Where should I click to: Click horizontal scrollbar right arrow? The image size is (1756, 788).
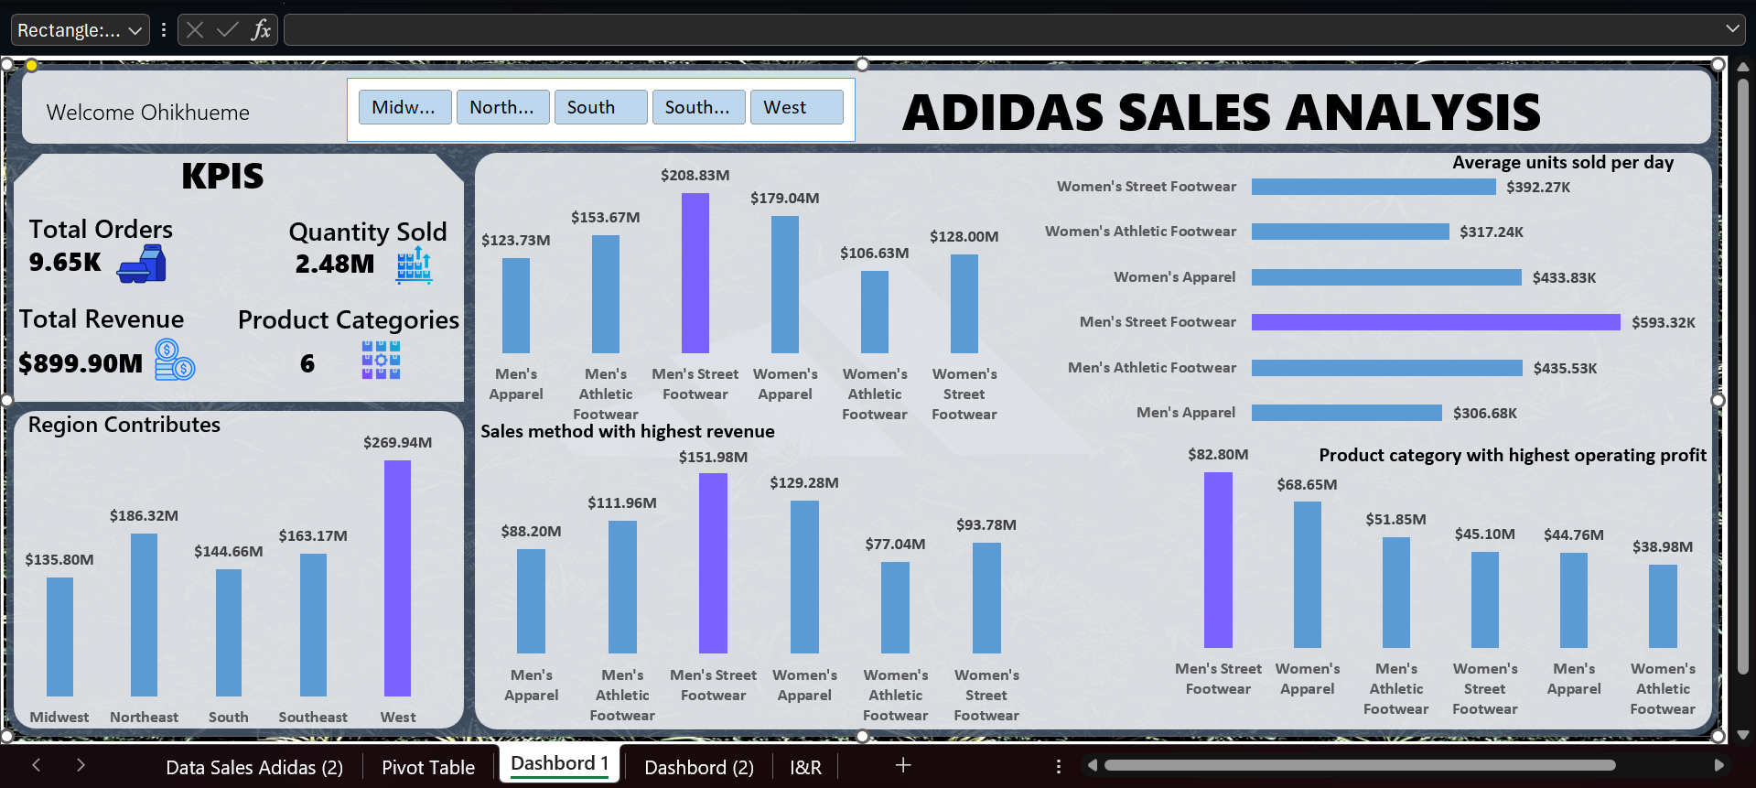point(1718,765)
